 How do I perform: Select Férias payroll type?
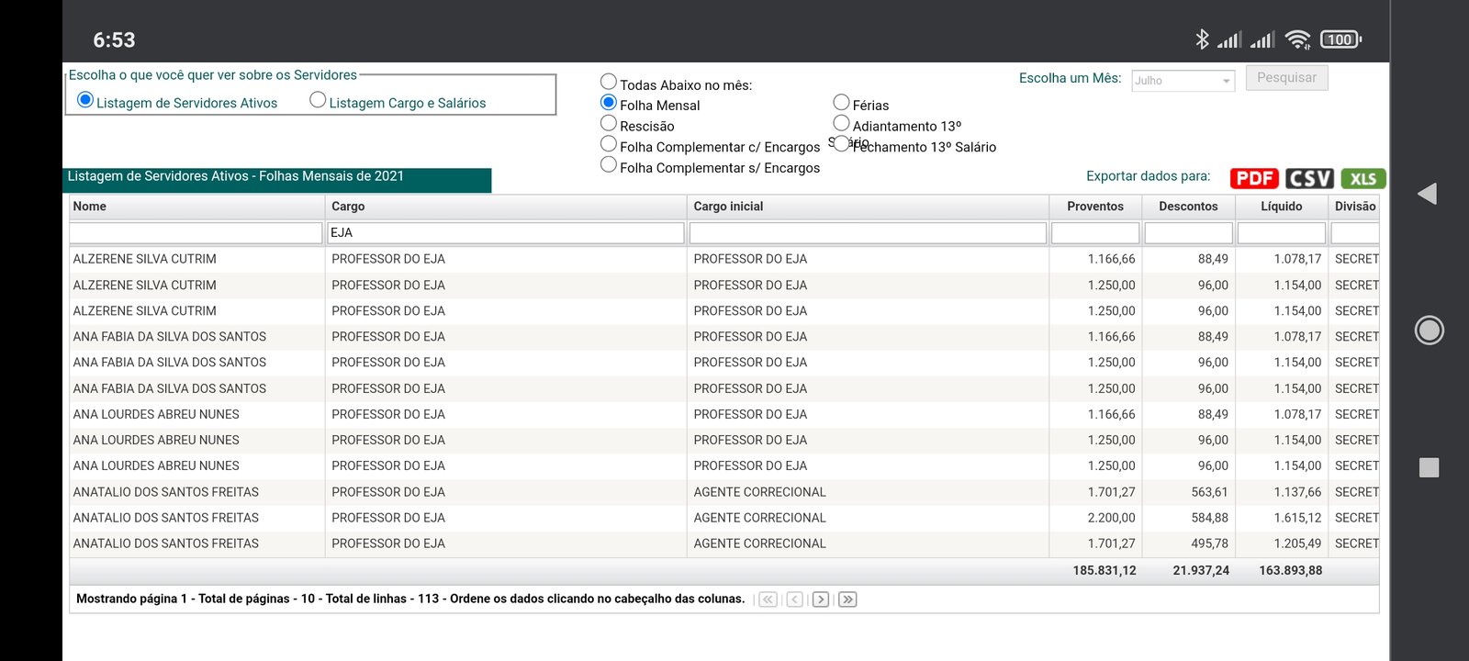[841, 103]
